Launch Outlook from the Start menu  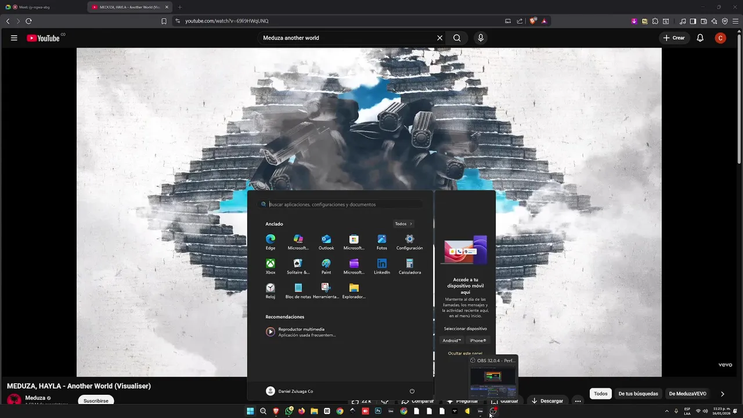click(x=326, y=242)
